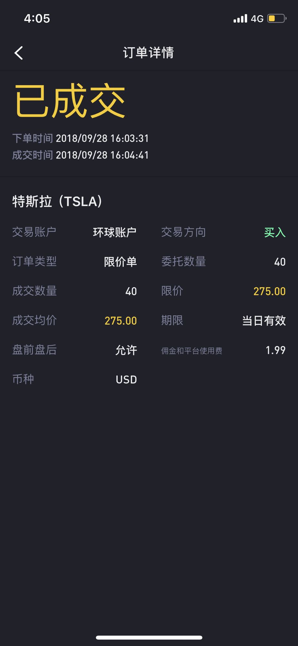Viewport: 298px width, 646px height.
Task: Tap the 下单时间 order timestamp line
Action: [x=81, y=138]
